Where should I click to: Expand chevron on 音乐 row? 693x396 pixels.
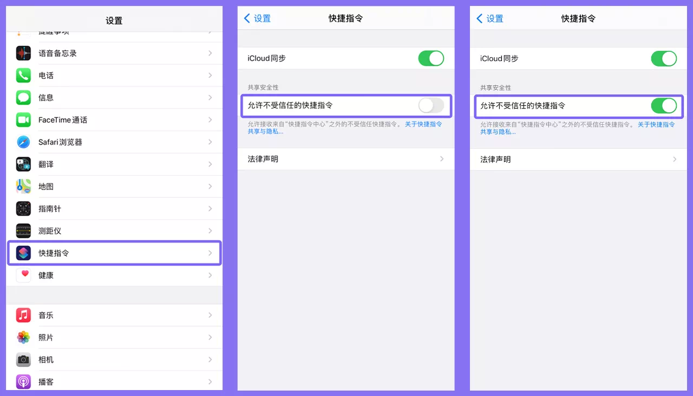click(x=210, y=315)
